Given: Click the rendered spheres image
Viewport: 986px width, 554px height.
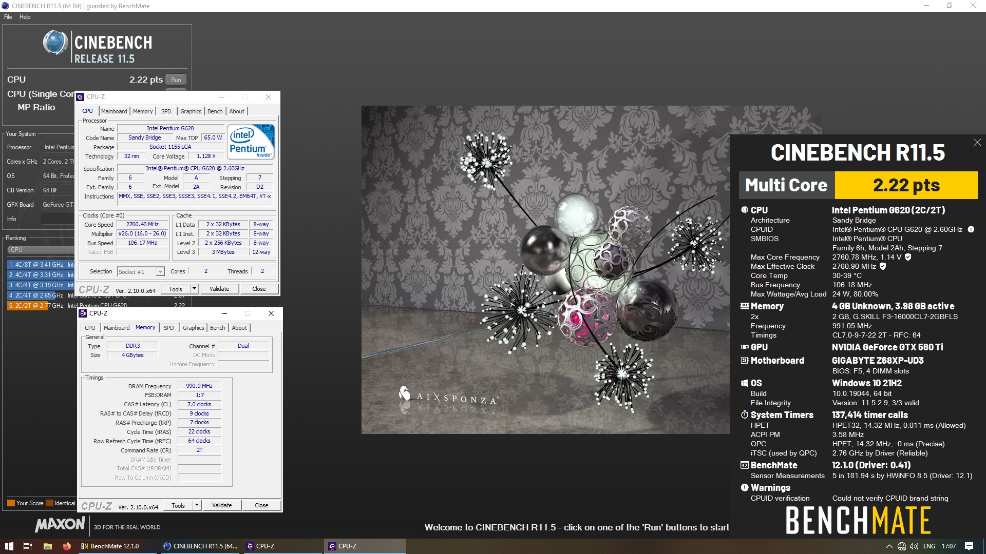Looking at the screenshot, I should (545, 270).
